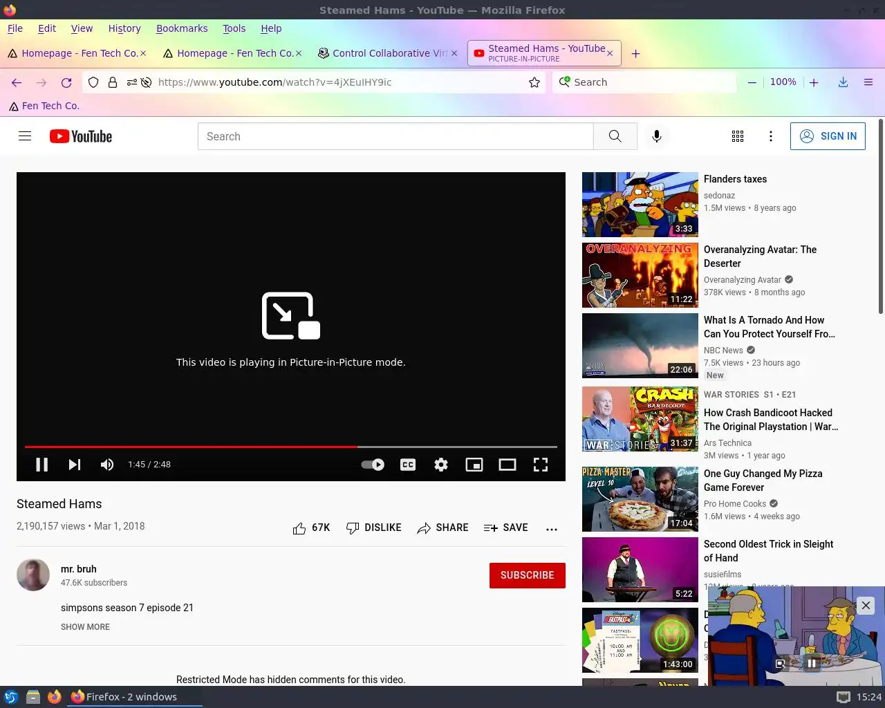This screenshot has height=708, width=885.
Task: Subscribe to mr. bruh channel
Action: 528,575
